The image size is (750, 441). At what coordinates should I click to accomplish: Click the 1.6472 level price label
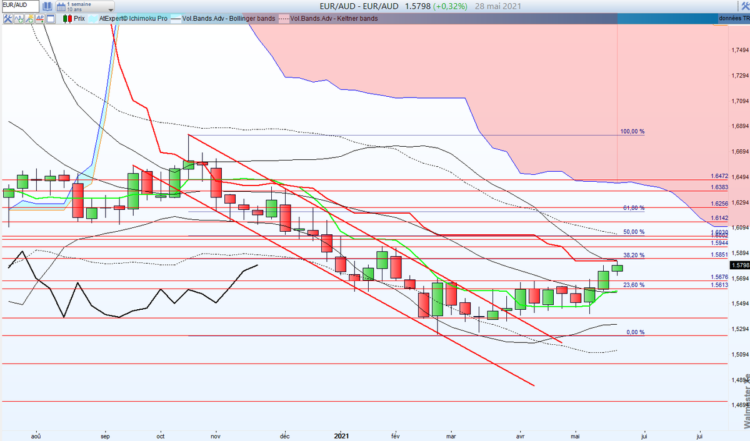point(719,177)
